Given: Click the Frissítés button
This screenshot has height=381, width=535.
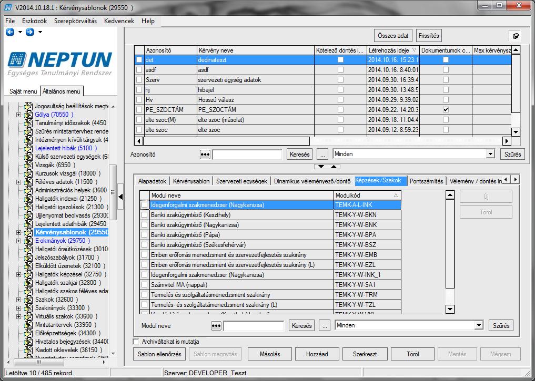Looking at the screenshot, I should point(429,35).
